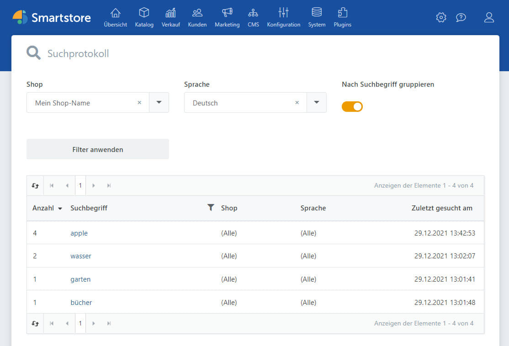This screenshot has width=509, height=346.
Task: Expand the Sprache dropdown
Action: [x=317, y=103]
